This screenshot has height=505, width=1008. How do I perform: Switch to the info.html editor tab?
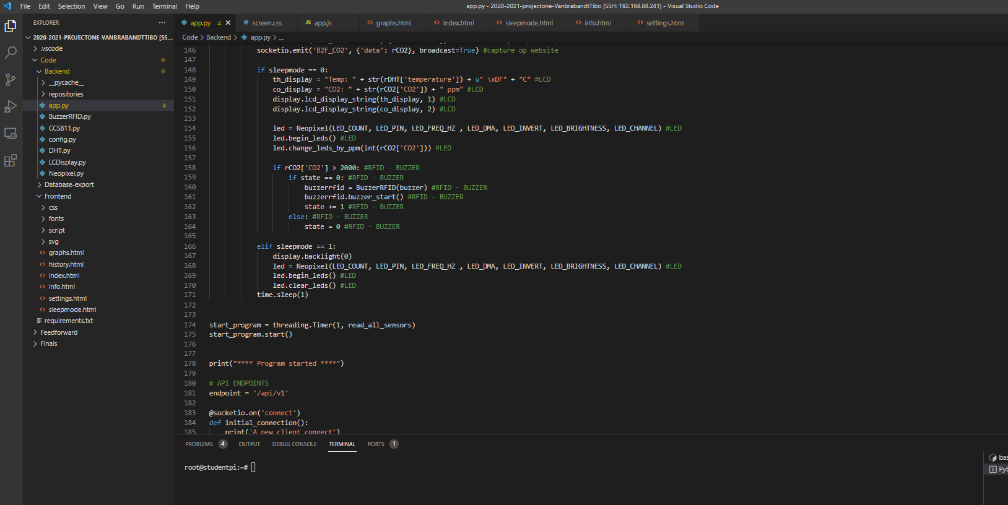pyautogui.click(x=597, y=23)
